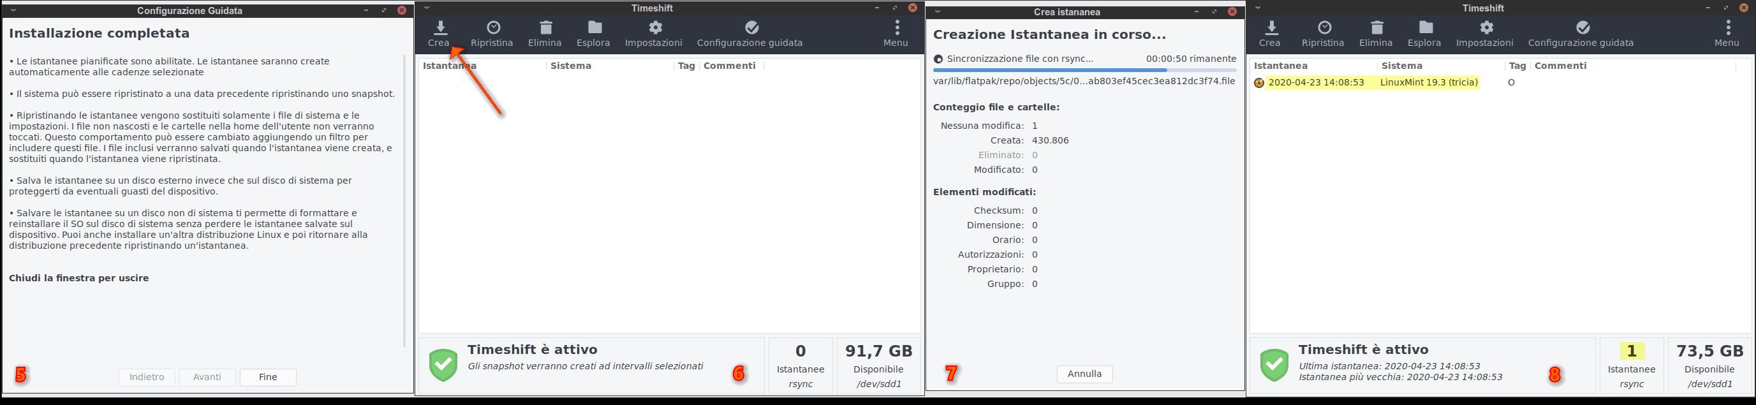Image resolution: width=1756 pixels, height=405 pixels.
Task: Click snapshot icon beside 2020-04-23 14:08:53 row
Action: 1259,82
